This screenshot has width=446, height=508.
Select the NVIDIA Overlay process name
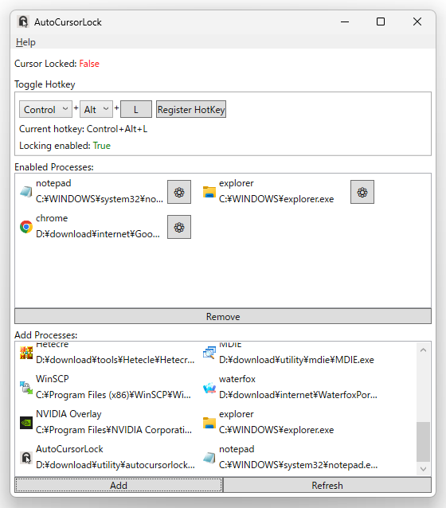(x=68, y=414)
